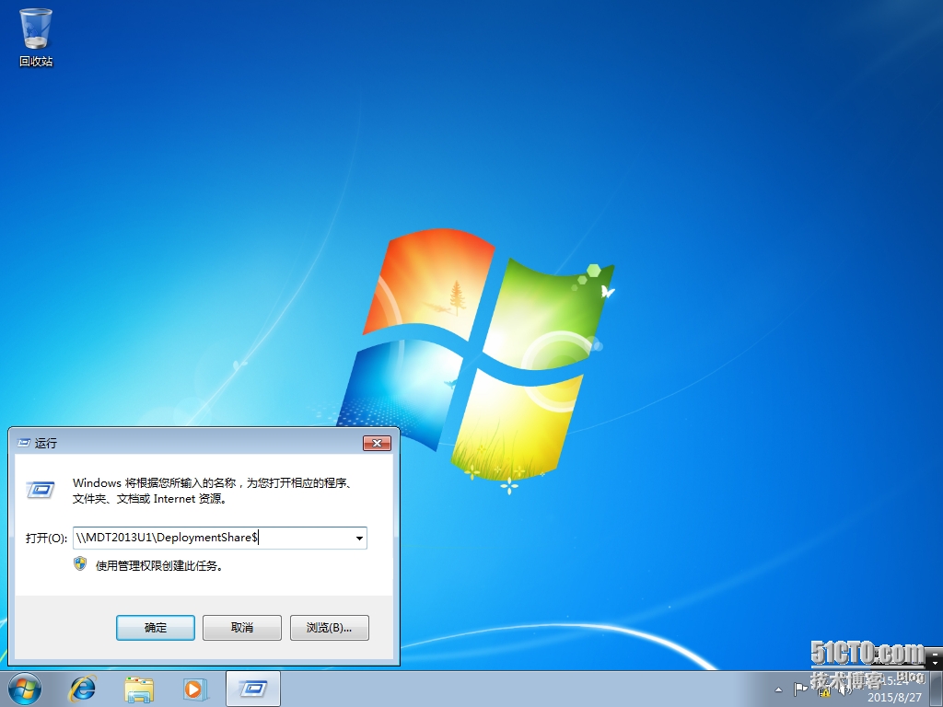
Task: Select the Run dialog taskbar button
Action: coord(253,689)
